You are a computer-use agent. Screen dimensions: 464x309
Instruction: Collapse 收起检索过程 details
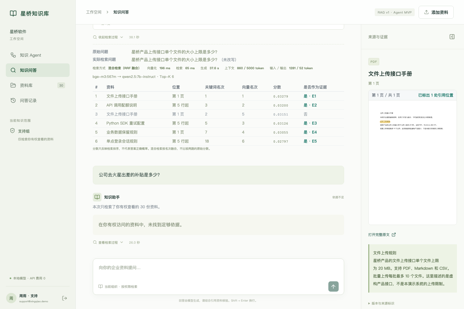108,37
